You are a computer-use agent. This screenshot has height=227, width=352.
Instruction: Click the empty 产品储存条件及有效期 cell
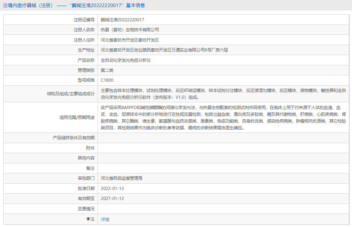tap(214, 138)
